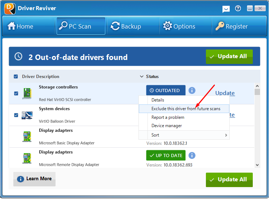
Task: Click the top Update All button
Action: (229, 57)
